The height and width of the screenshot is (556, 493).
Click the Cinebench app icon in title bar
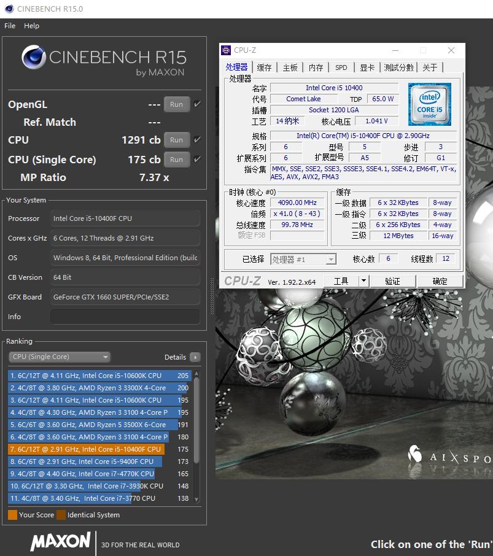tap(9, 9)
